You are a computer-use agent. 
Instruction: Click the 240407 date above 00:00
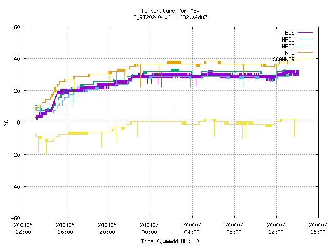149,225
